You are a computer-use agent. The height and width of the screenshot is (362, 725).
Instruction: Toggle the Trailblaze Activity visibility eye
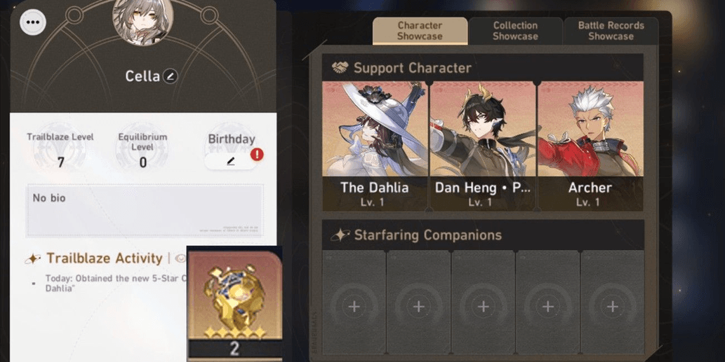coord(180,258)
